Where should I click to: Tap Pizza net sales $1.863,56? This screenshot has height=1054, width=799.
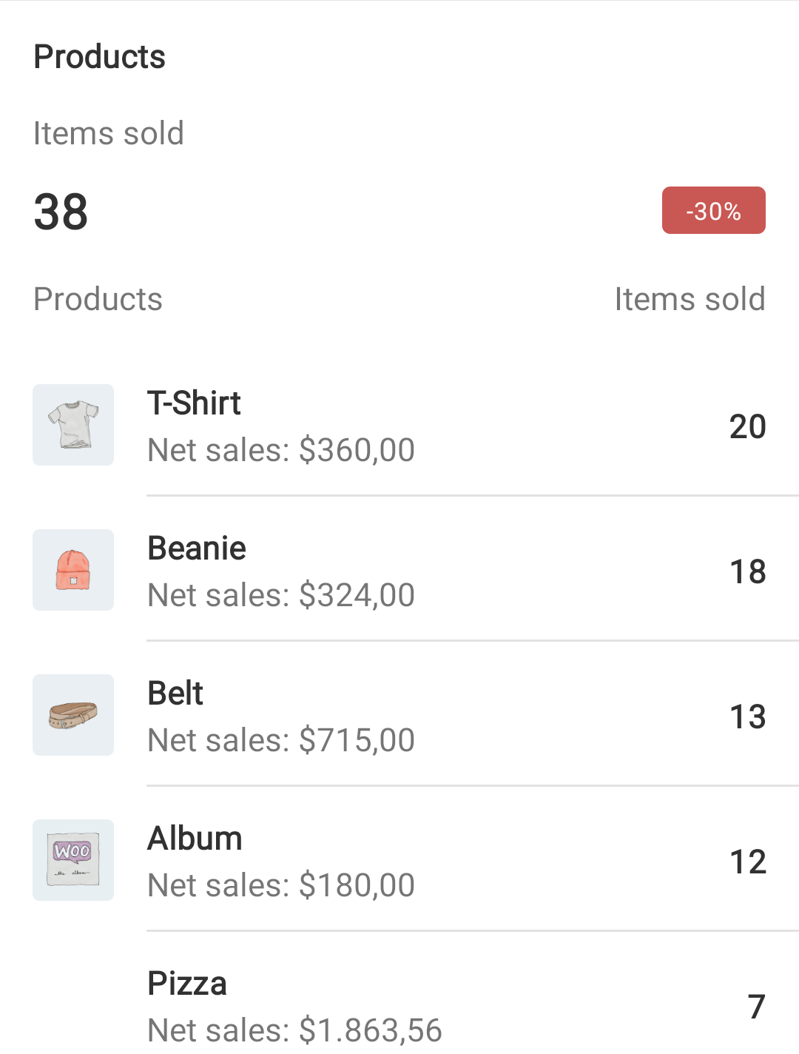pyautogui.click(x=294, y=1030)
